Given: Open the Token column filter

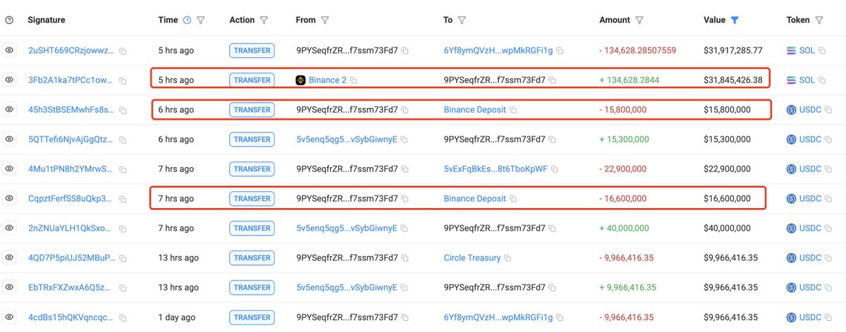Looking at the screenshot, I should (819, 20).
